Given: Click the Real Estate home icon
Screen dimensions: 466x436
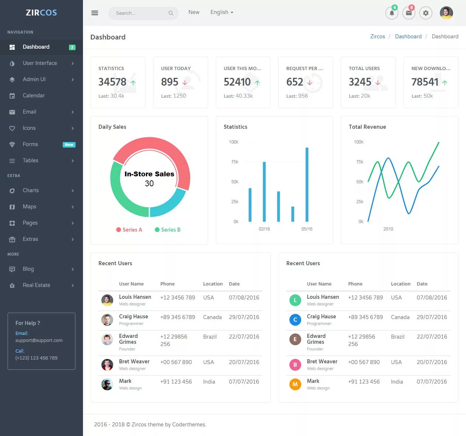Looking at the screenshot, I should pyautogui.click(x=12, y=286).
